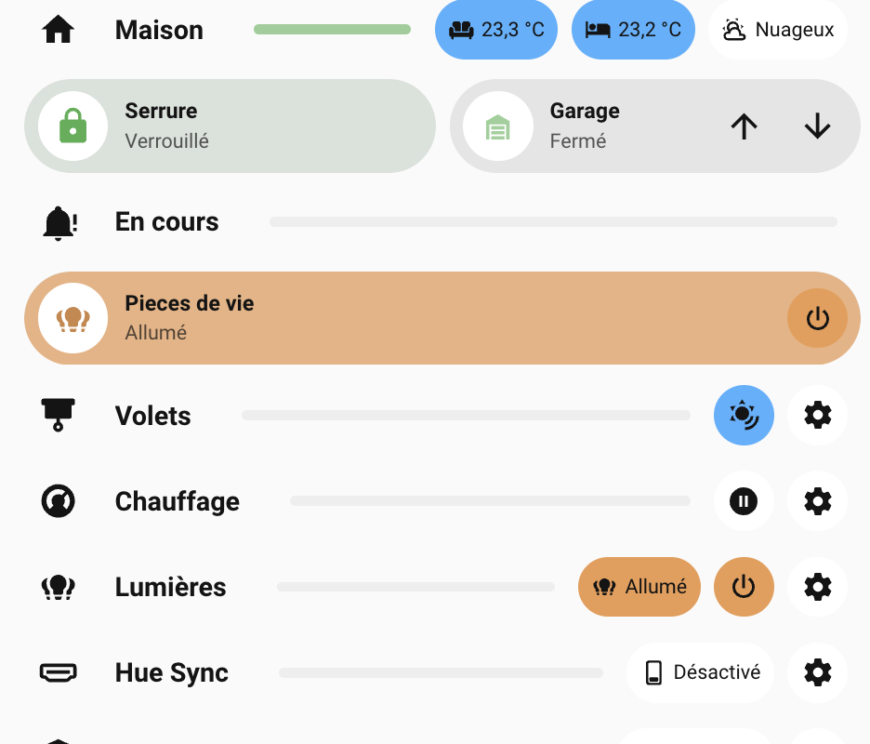This screenshot has width=870, height=744.
Task: Toggle Pieces de vie power button
Action: tap(817, 318)
